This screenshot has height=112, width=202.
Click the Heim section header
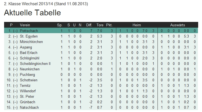(x=137, y=25)
